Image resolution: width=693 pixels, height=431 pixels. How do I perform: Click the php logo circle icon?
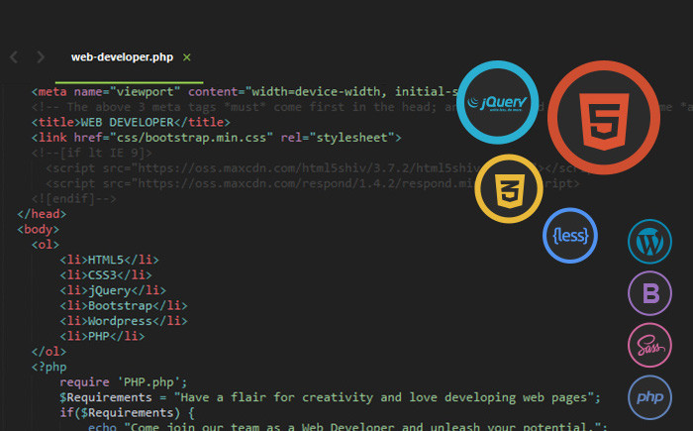649,397
